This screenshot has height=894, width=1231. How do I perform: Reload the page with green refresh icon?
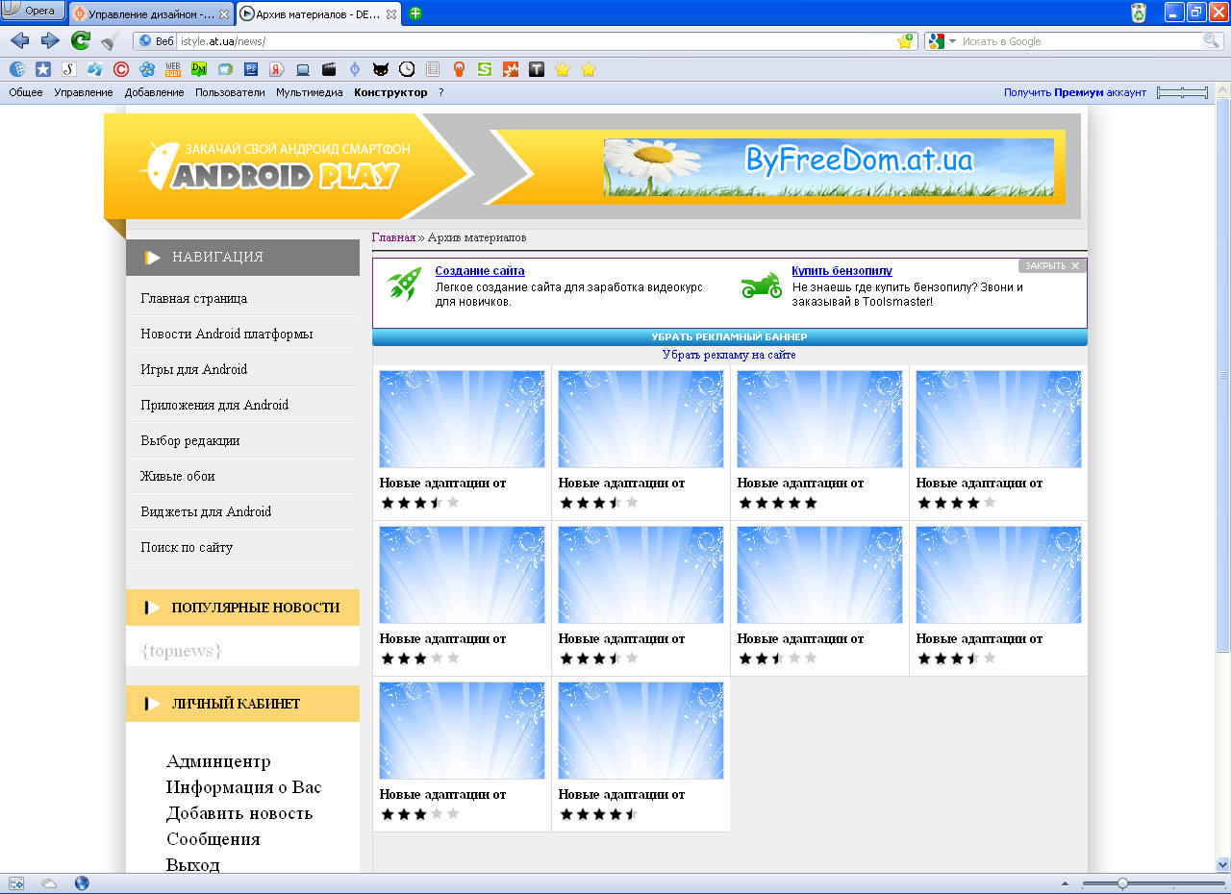pyautogui.click(x=81, y=40)
